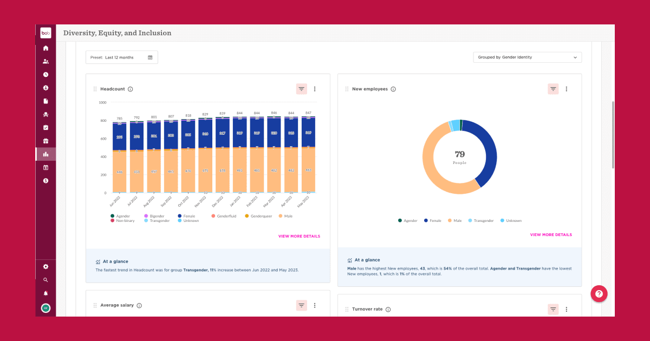Viewport: 650px width, 341px height.
Task: Toggle the Transgender legend in Headcount chart
Action: (x=156, y=220)
